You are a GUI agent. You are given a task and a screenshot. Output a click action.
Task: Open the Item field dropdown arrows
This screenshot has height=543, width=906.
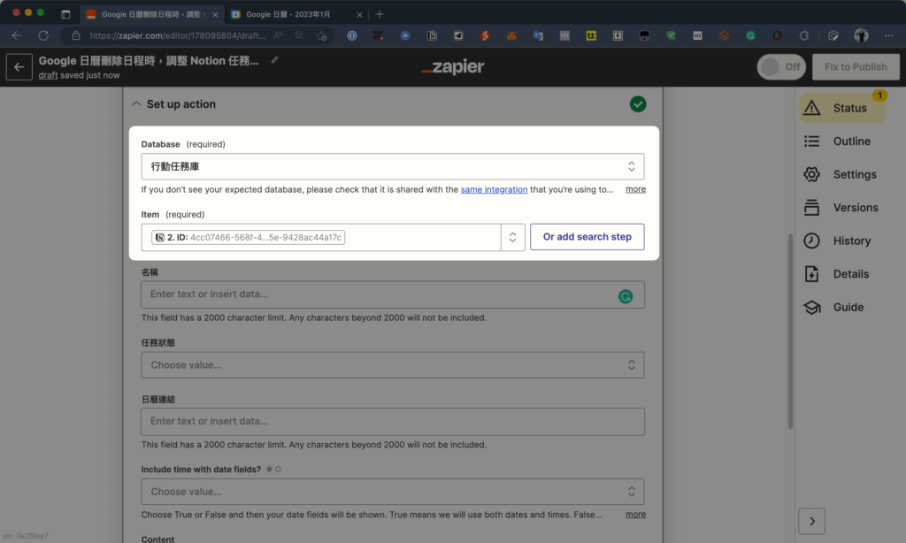click(x=512, y=237)
